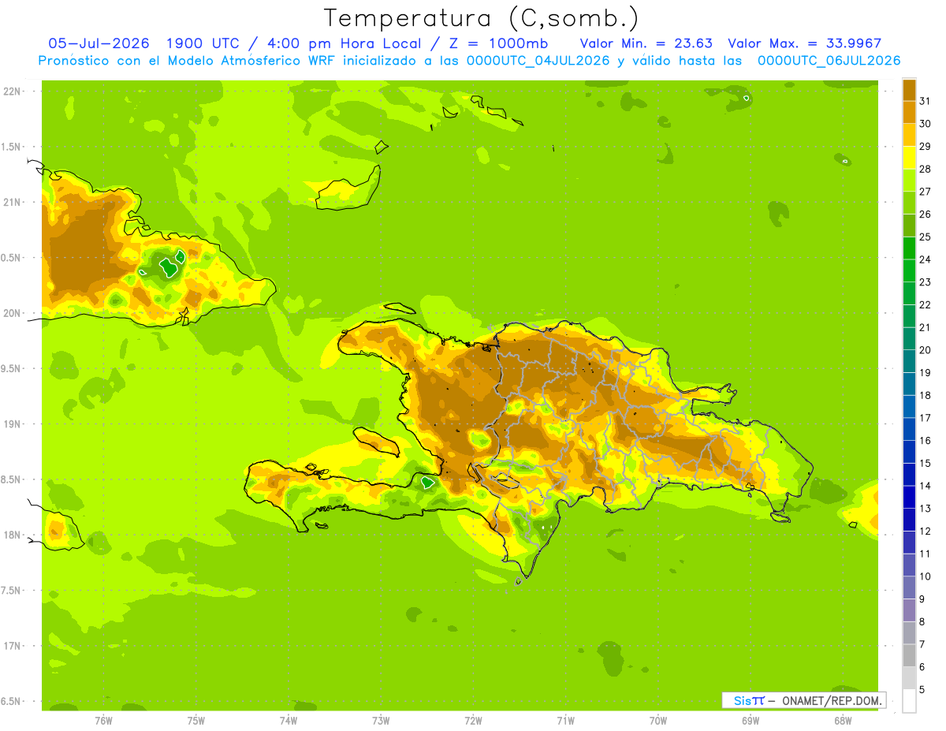Click the legend value '11'
Image resolution: width=946 pixels, height=731 pixels.
925,554
